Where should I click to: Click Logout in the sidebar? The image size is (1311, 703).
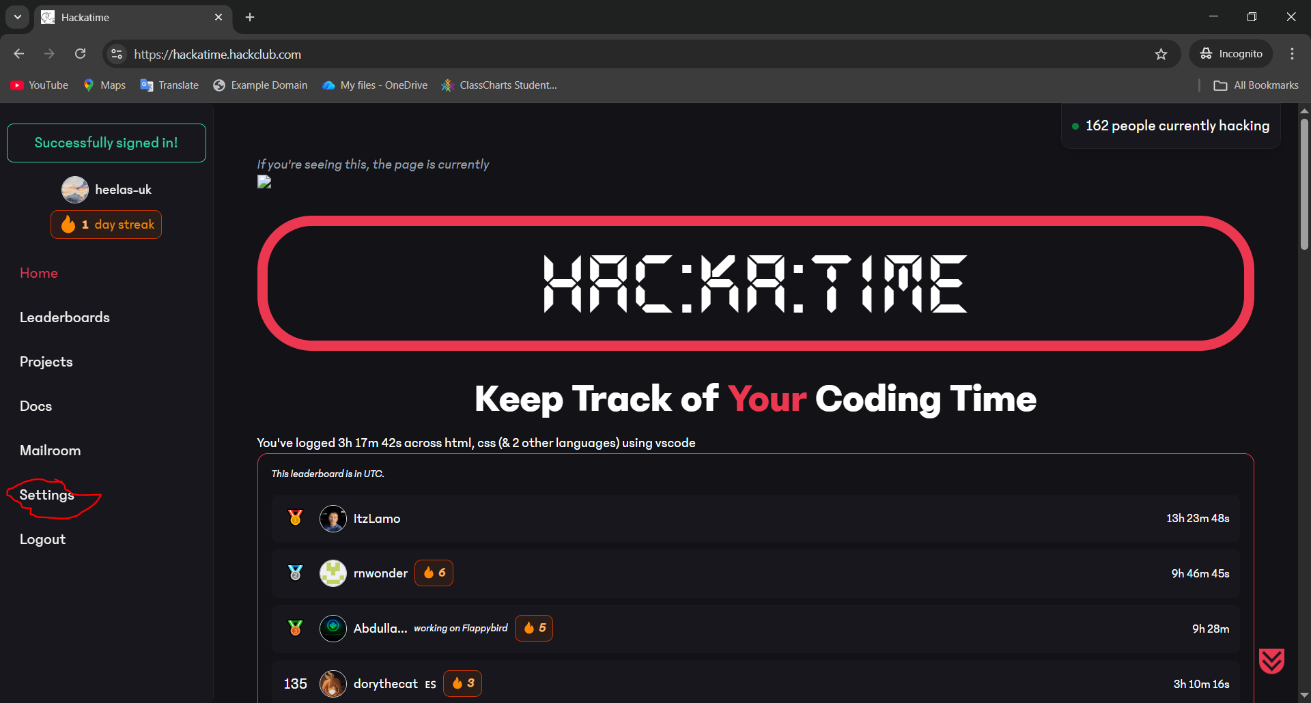(42, 539)
